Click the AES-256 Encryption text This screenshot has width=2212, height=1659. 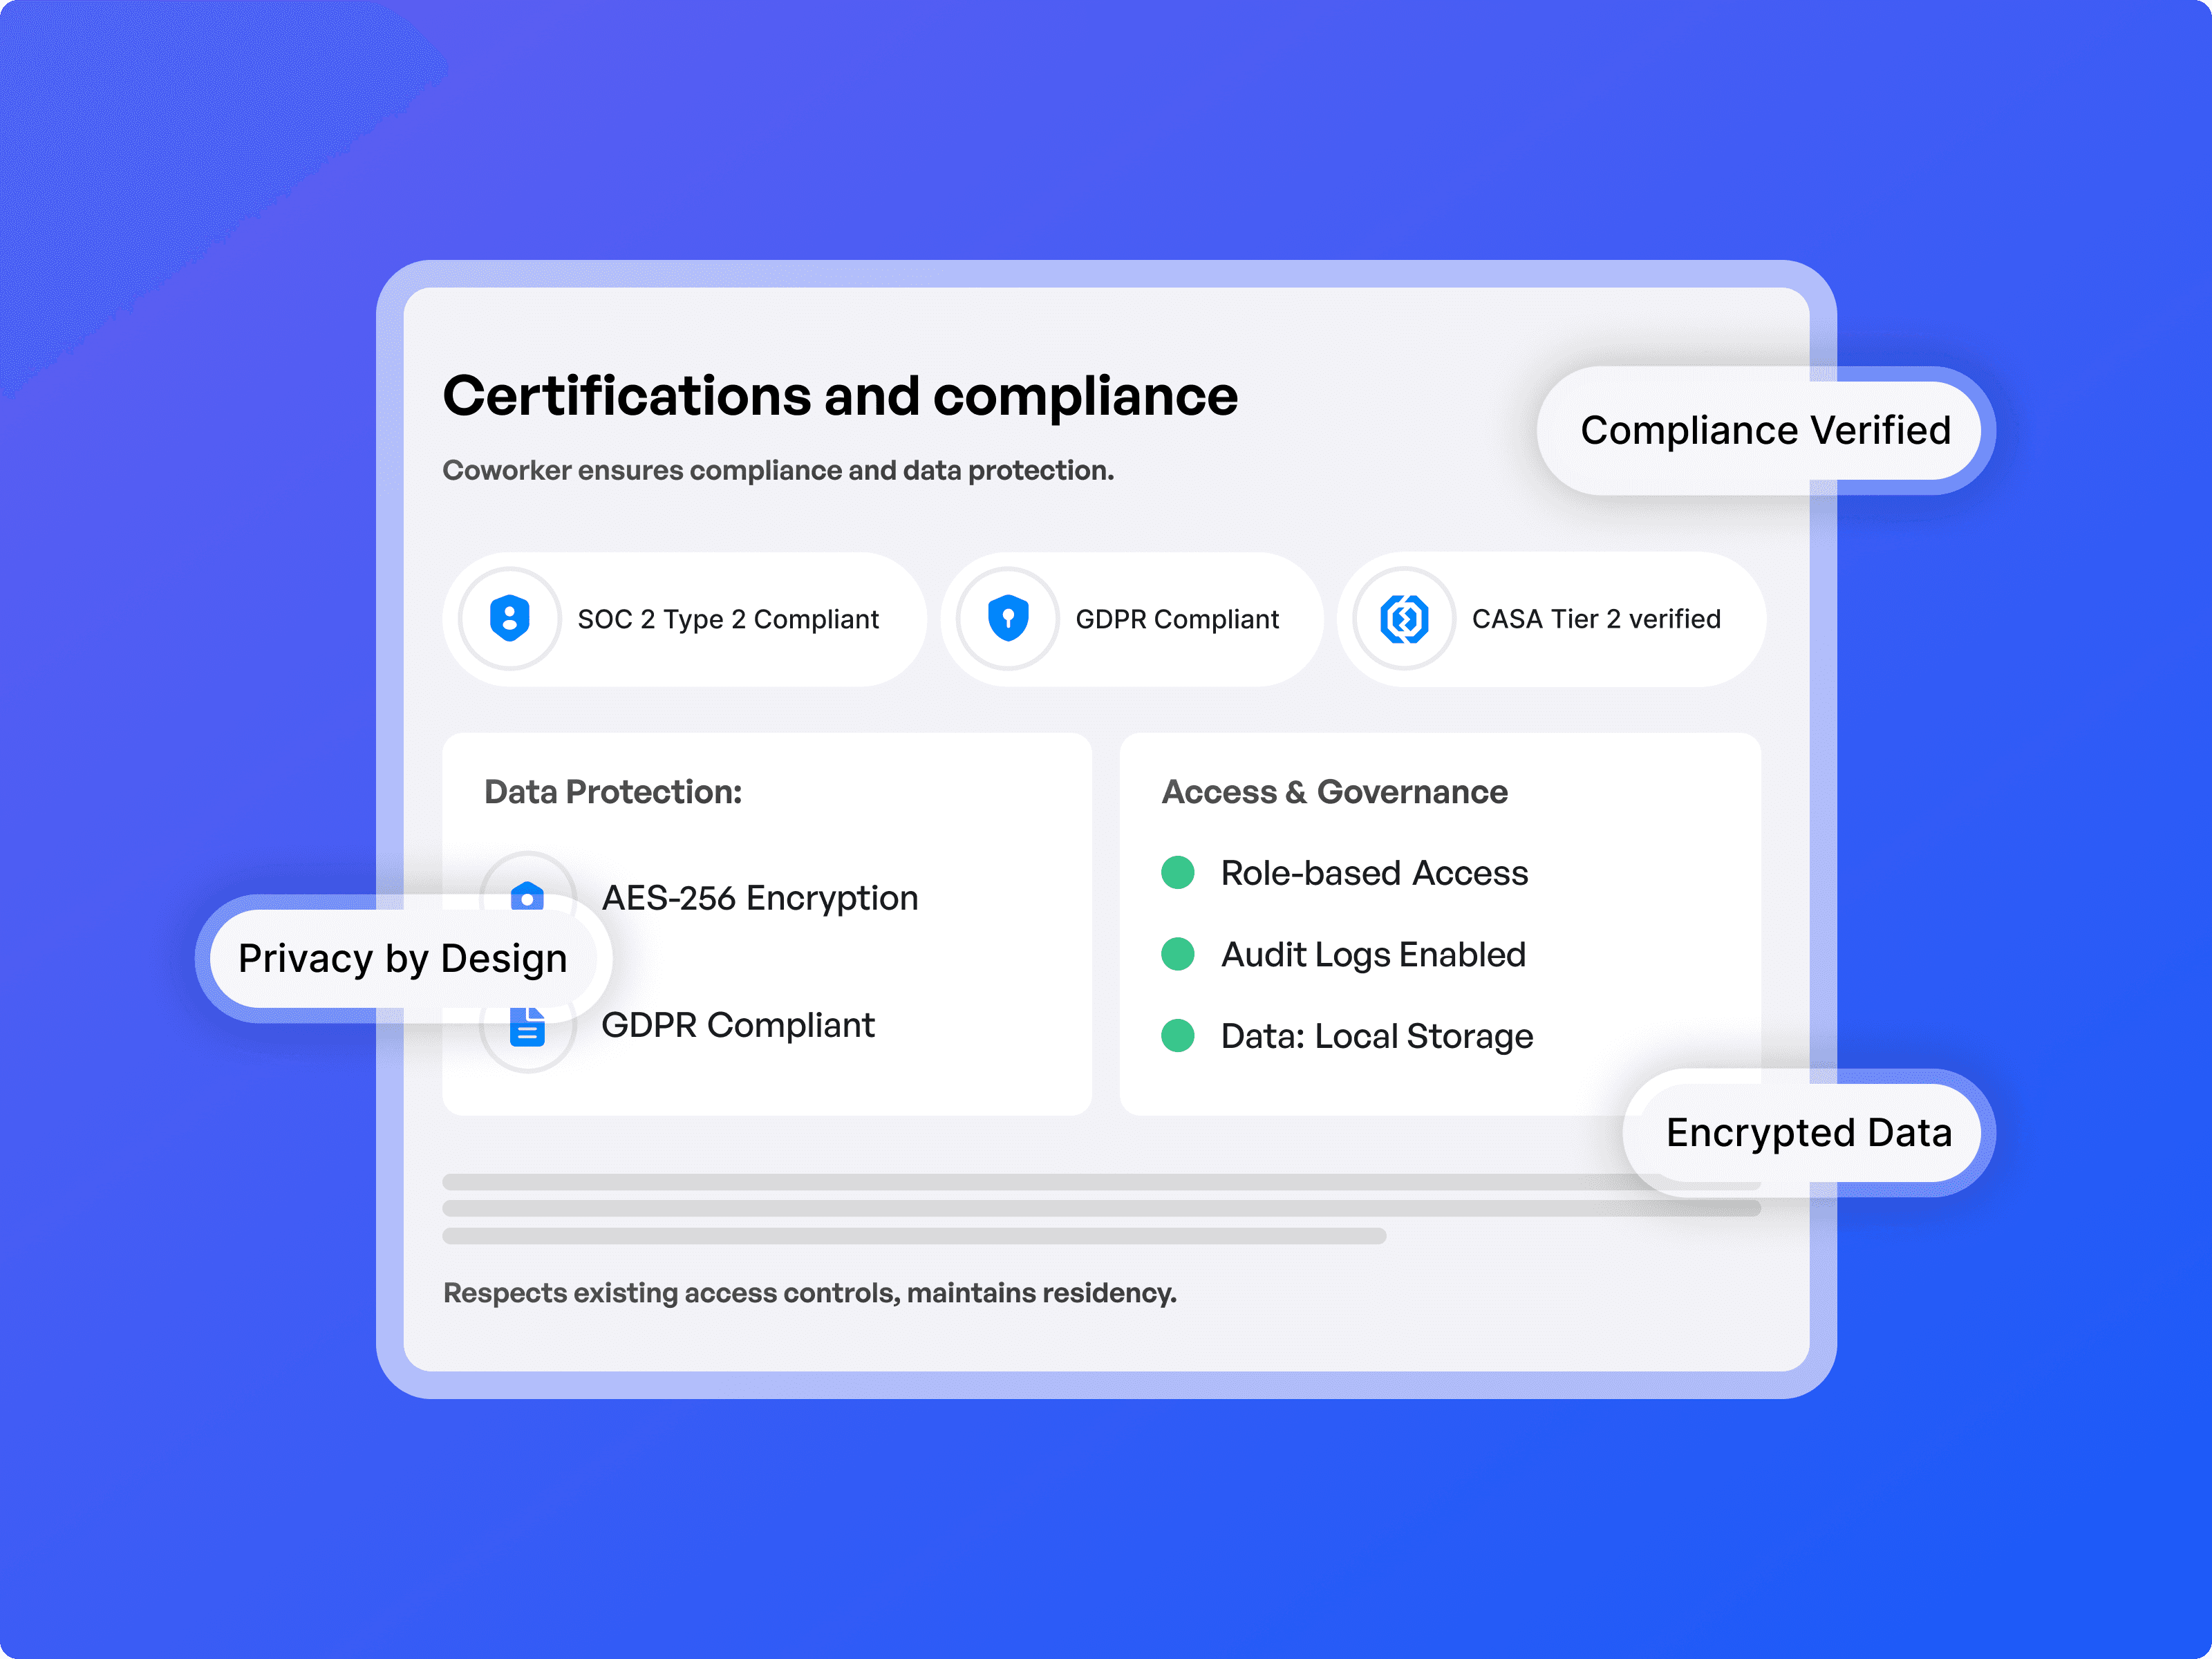[759, 898]
